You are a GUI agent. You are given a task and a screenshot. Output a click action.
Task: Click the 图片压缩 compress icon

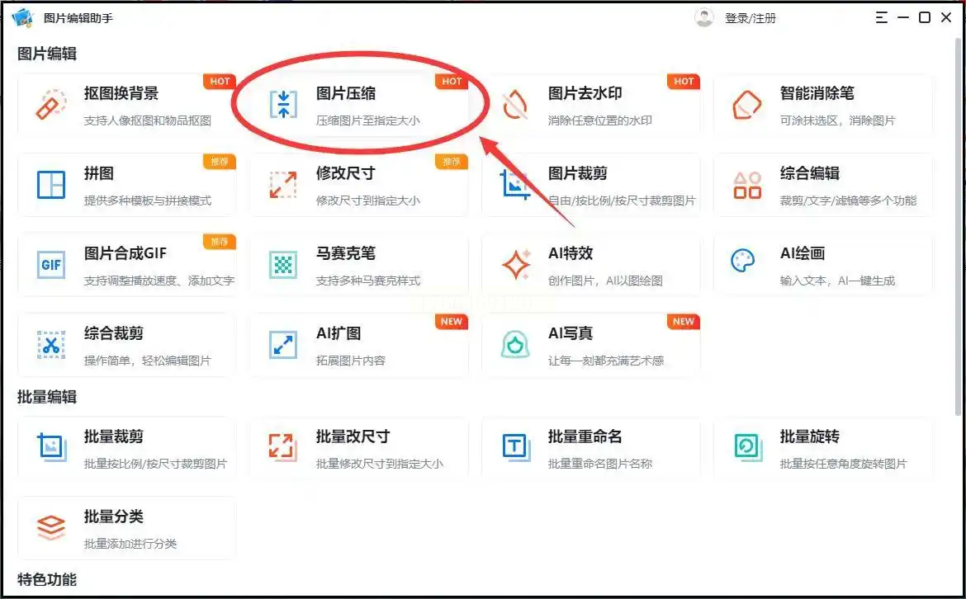pyautogui.click(x=283, y=105)
